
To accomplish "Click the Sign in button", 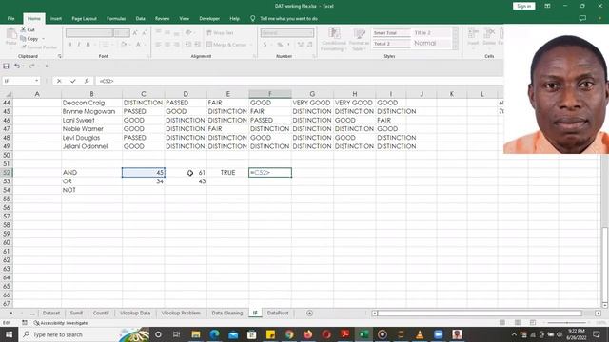I will pyautogui.click(x=524, y=6).
